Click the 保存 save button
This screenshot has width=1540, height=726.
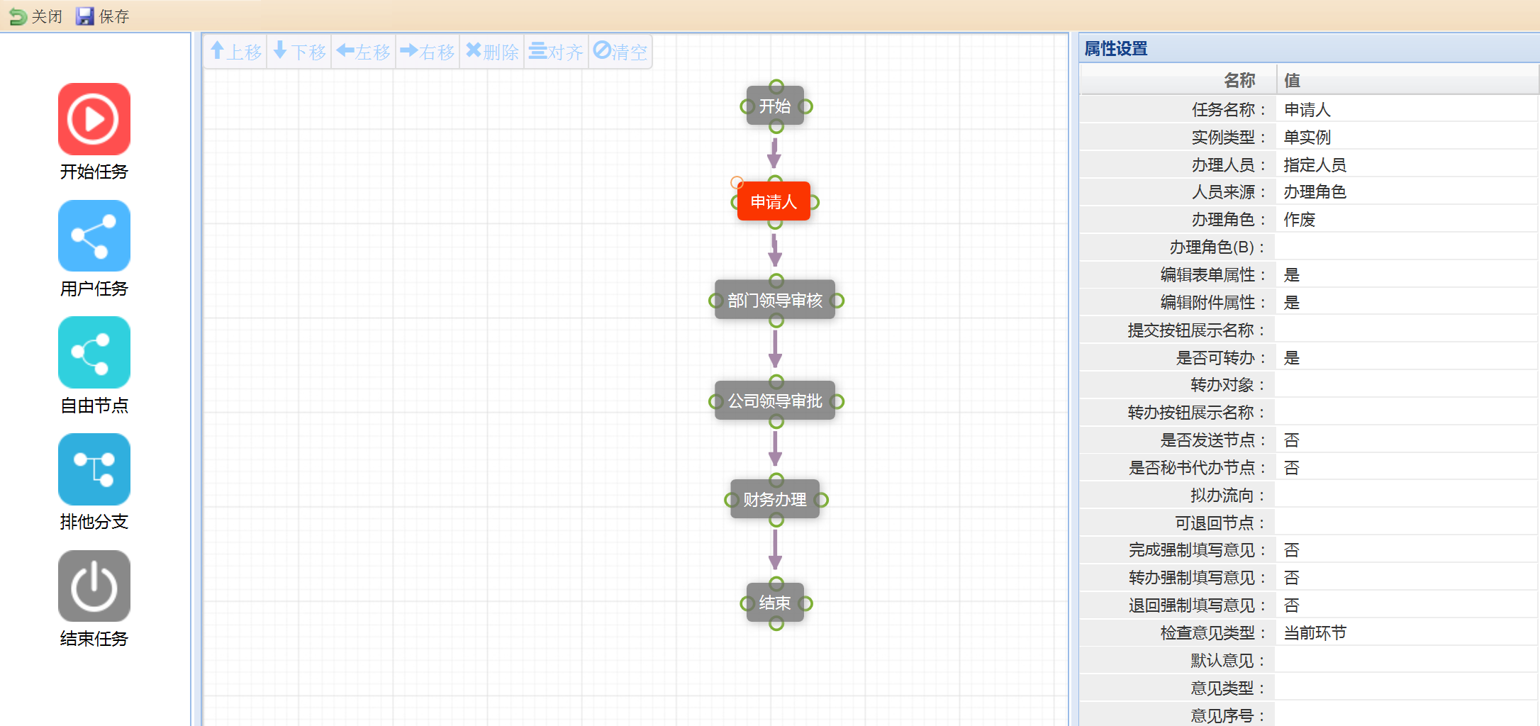[x=103, y=16]
